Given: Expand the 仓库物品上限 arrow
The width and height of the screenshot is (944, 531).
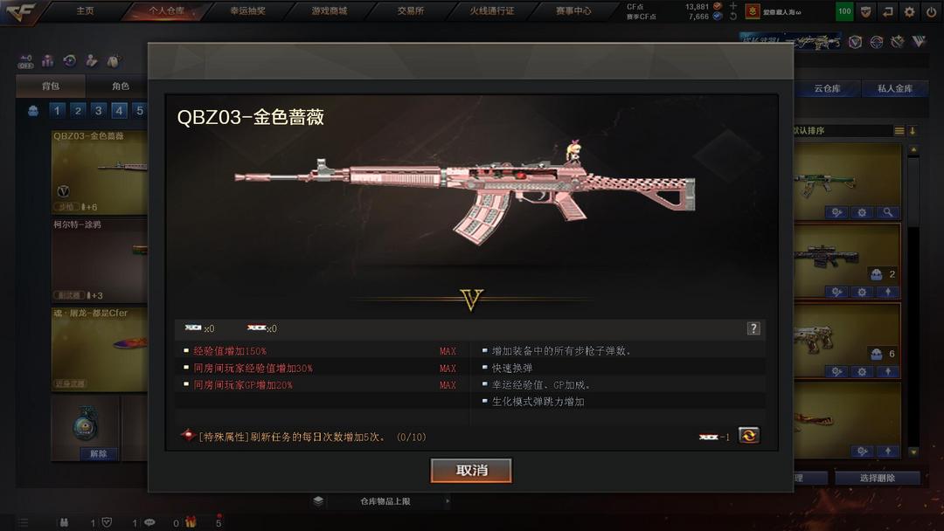Looking at the screenshot, I should click(448, 501).
